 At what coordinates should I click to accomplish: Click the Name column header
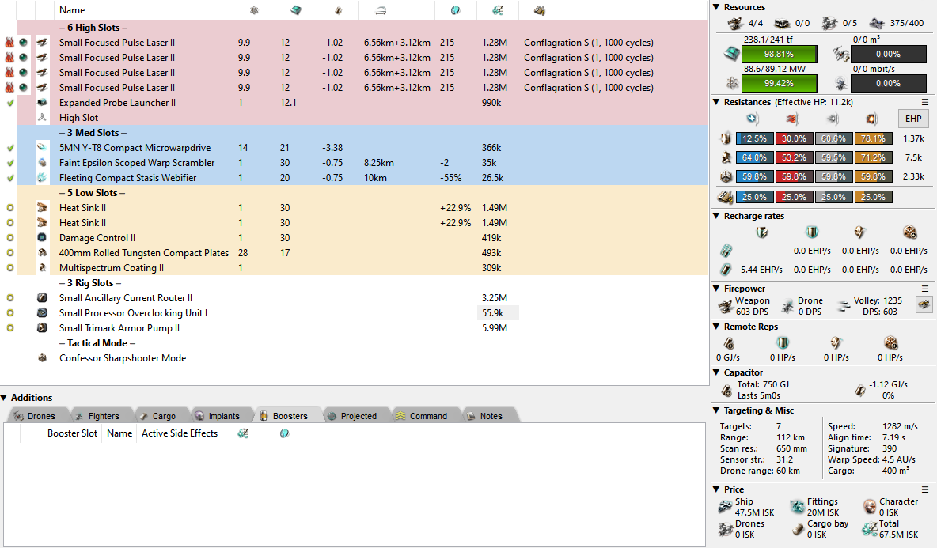tap(72, 10)
